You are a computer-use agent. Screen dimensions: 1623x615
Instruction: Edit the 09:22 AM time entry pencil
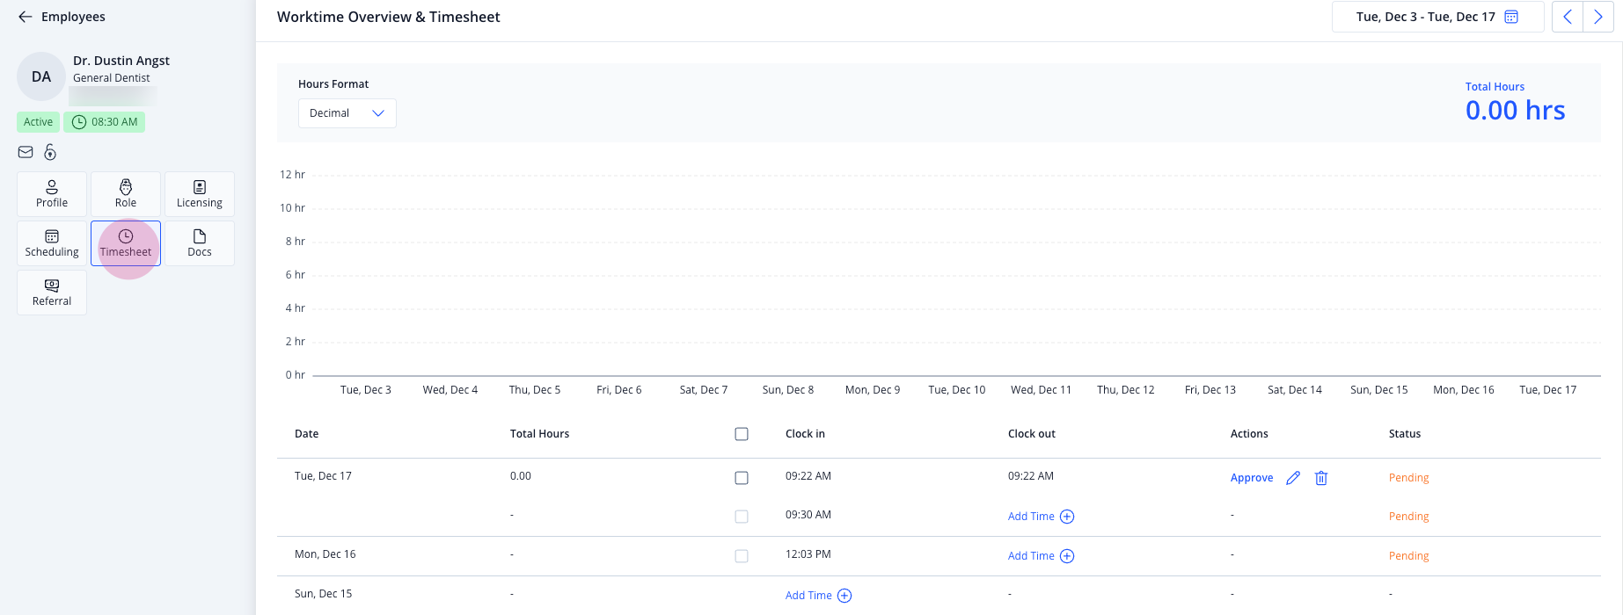click(1293, 478)
